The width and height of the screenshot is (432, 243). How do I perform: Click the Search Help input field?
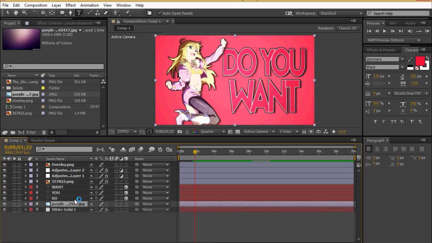click(x=398, y=13)
